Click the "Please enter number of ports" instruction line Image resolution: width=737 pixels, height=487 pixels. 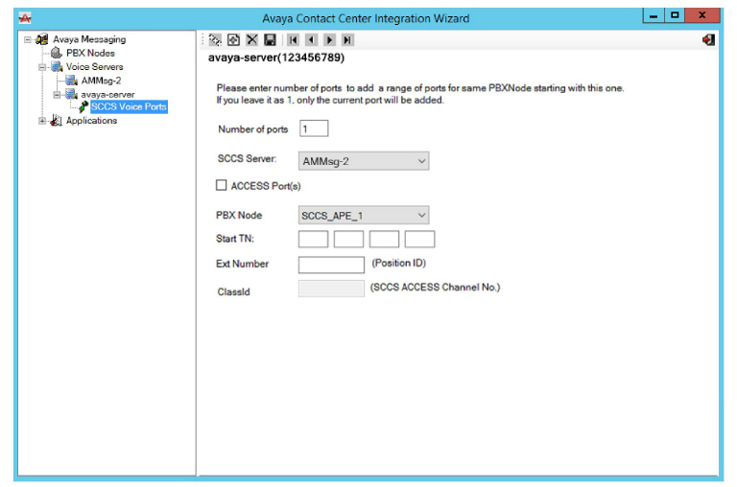(420, 88)
